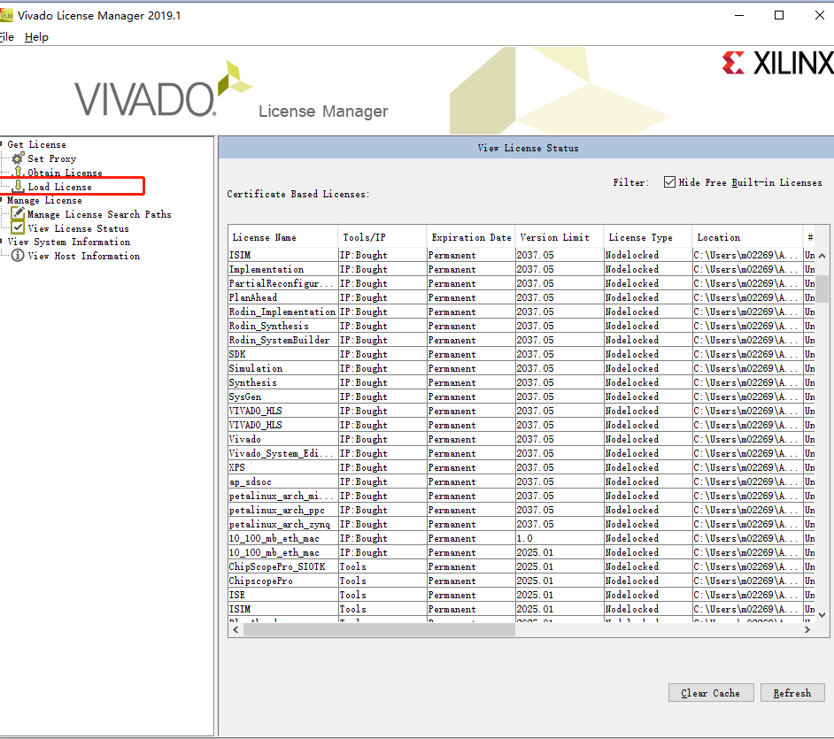Click the horizontal scrollbar thumb
Screen dimensions: 834x739
pos(379,629)
